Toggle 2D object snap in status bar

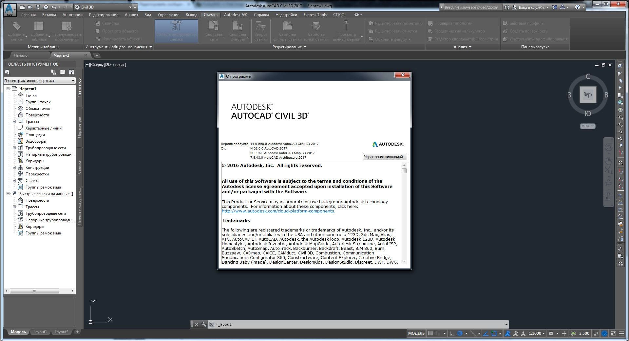494,333
